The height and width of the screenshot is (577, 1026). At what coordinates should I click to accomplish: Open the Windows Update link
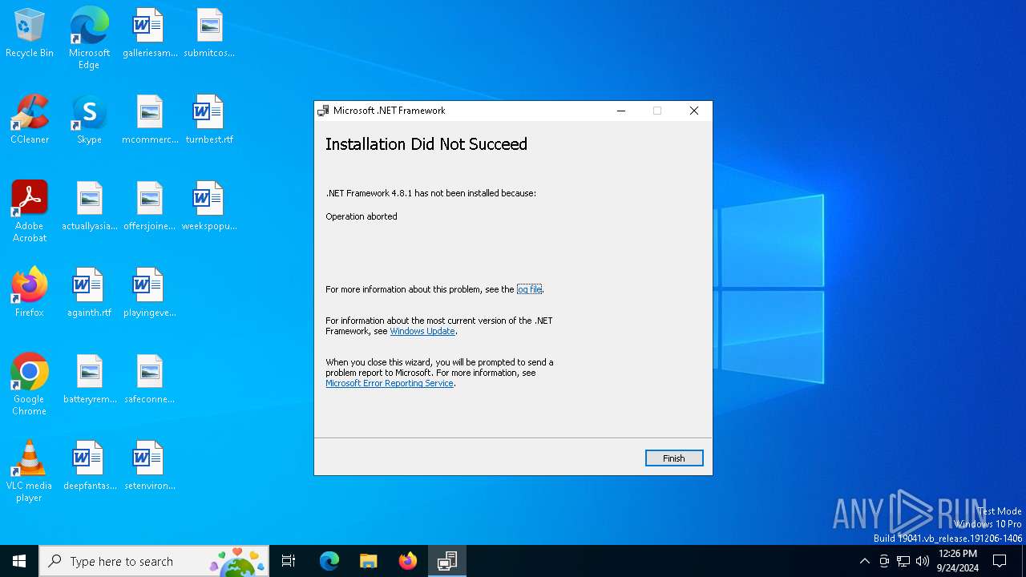[422, 331]
